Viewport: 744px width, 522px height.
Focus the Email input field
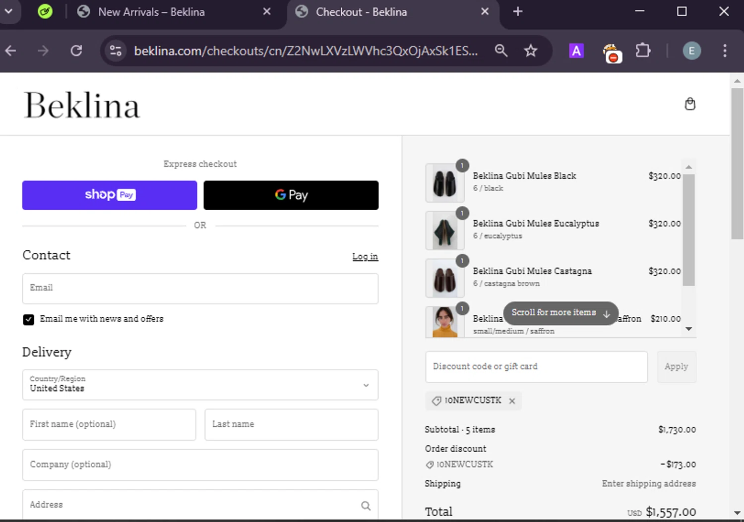point(200,289)
